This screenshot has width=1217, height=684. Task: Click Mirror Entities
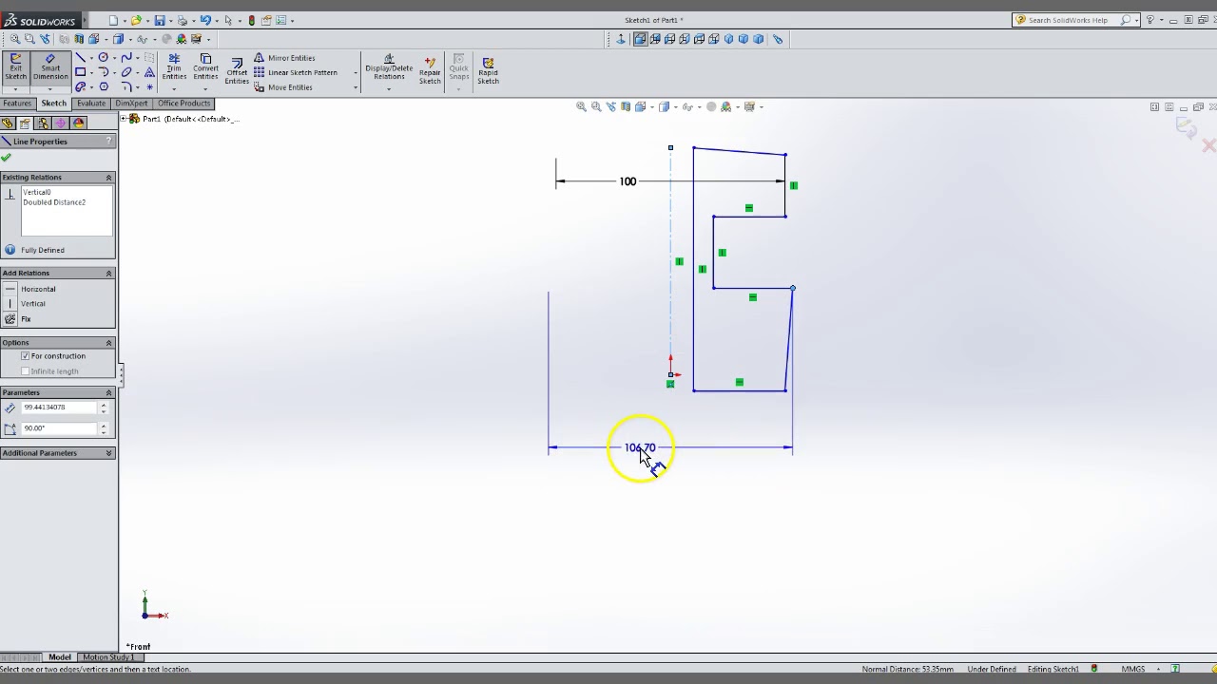pyautogui.click(x=284, y=58)
